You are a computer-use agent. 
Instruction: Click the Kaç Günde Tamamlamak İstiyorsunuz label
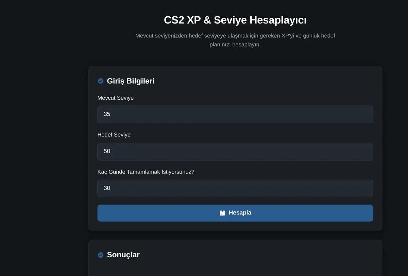pos(146,172)
